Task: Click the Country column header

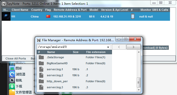Action: coord(37,10)
